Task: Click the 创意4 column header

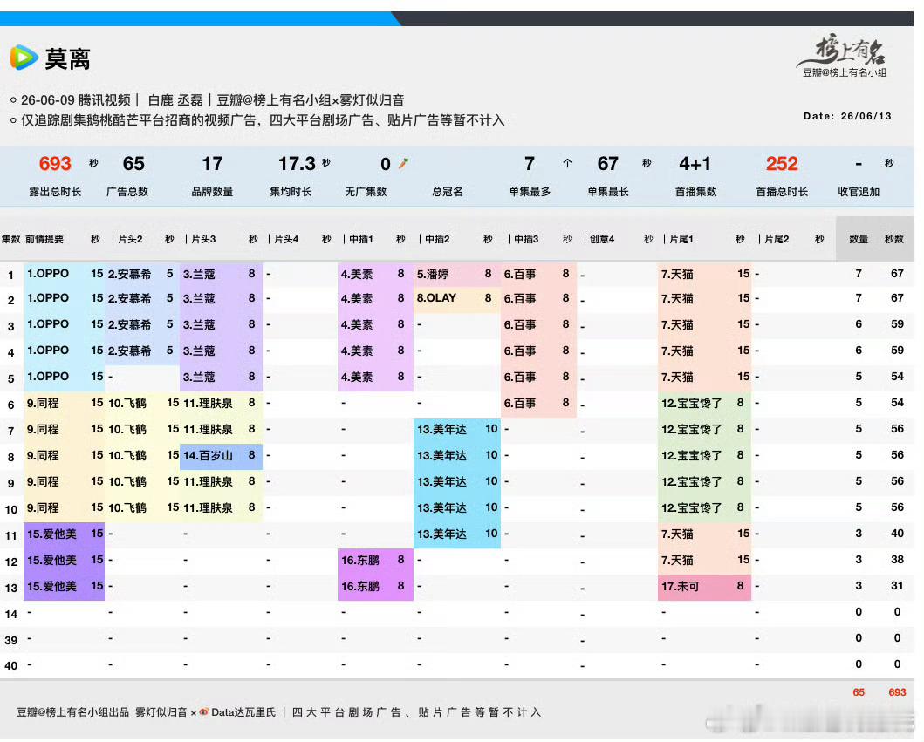Action: coord(602,239)
